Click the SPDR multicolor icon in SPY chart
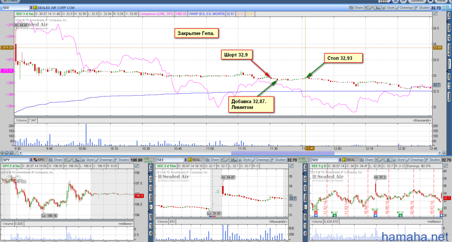This screenshot has width=452, height=242. [x=35, y=160]
